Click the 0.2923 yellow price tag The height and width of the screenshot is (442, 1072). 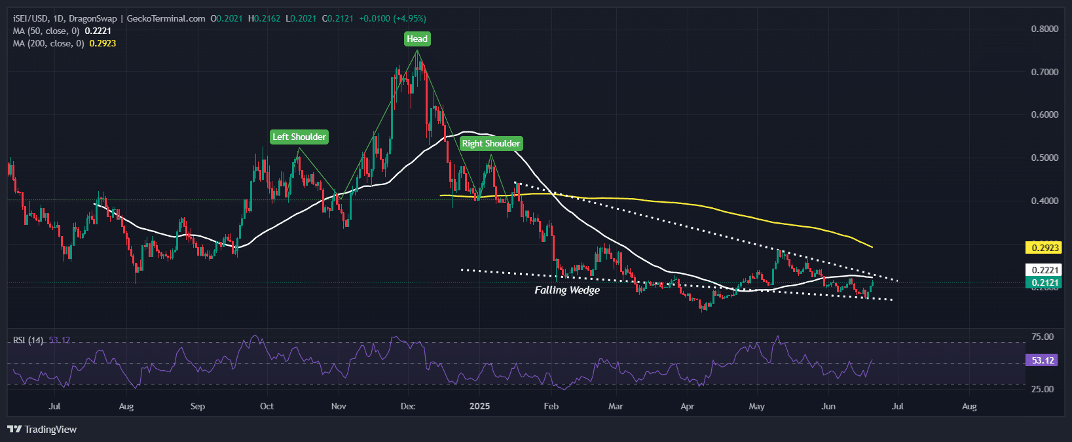(1043, 248)
